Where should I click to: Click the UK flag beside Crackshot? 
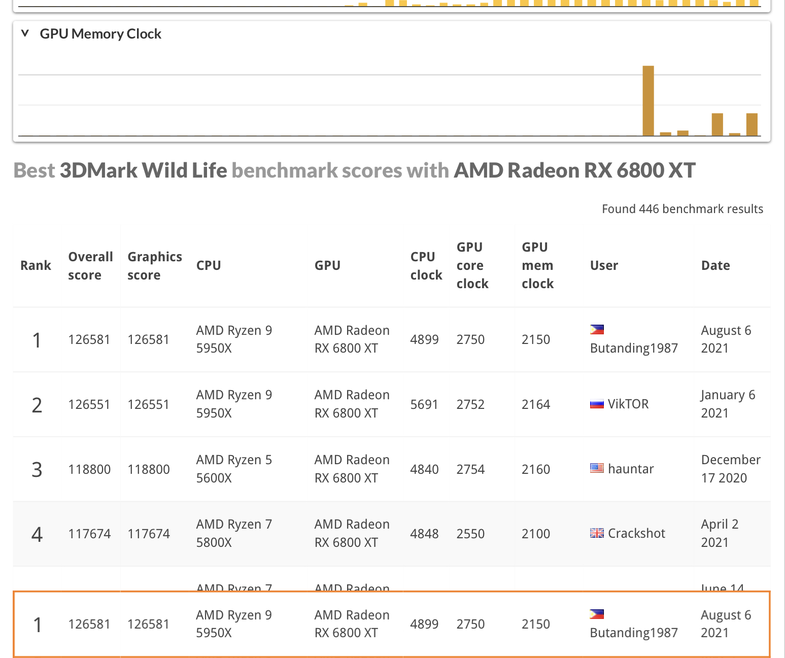597,533
